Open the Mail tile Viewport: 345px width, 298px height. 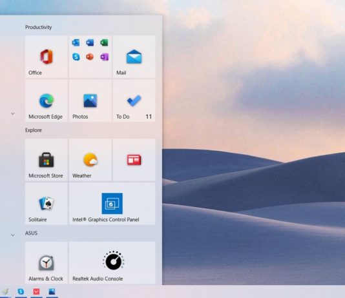(x=134, y=57)
